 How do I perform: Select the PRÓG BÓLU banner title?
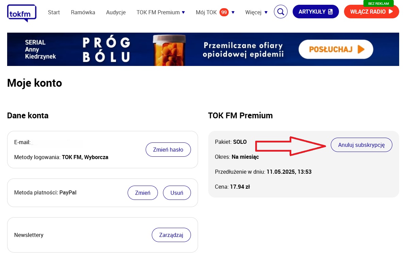[x=107, y=50]
